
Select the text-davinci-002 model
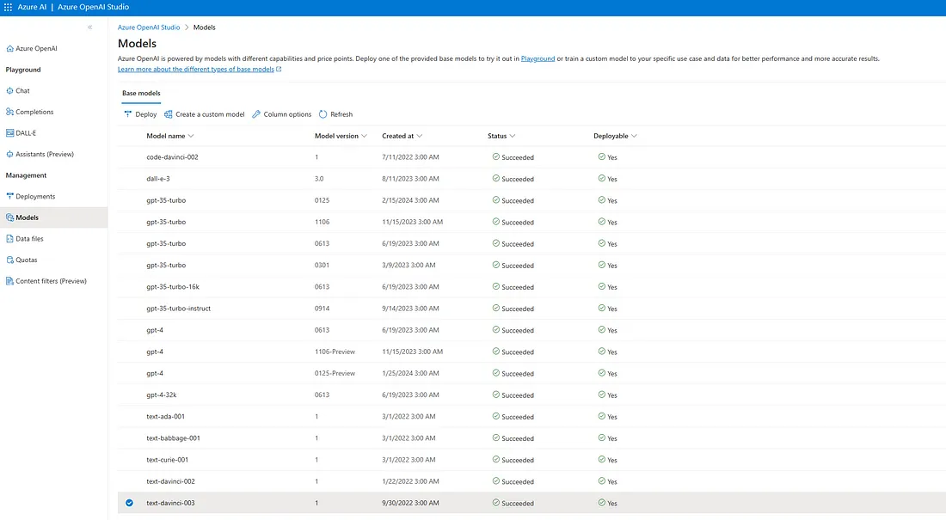point(171,481)
